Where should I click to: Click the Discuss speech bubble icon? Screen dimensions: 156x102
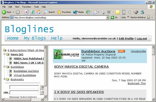(136, 12)
